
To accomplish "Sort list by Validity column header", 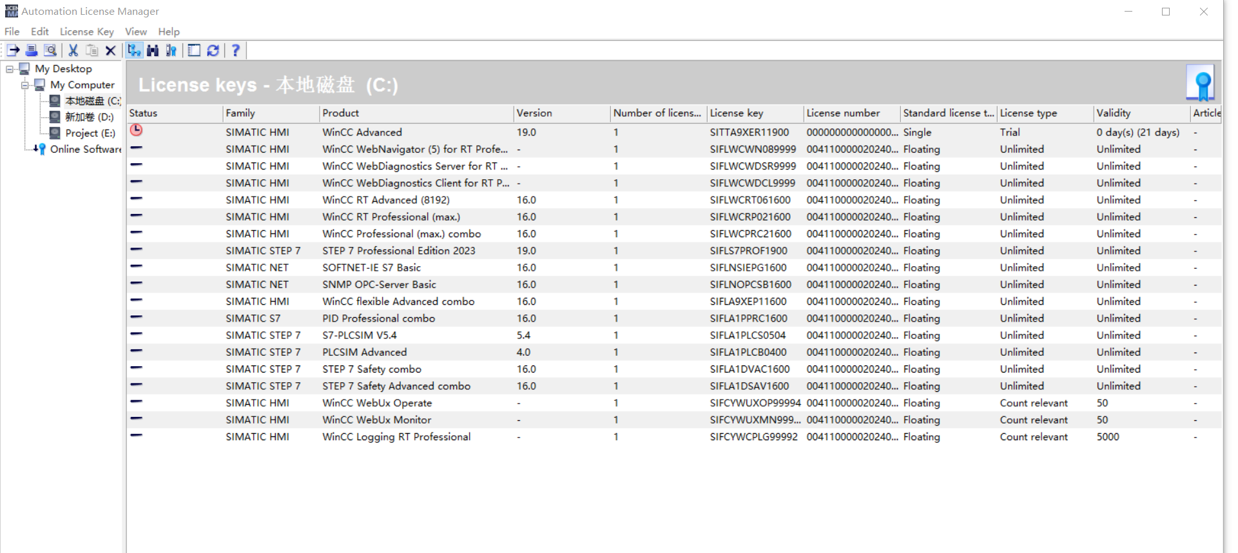I will click(x=1113, y=113).
